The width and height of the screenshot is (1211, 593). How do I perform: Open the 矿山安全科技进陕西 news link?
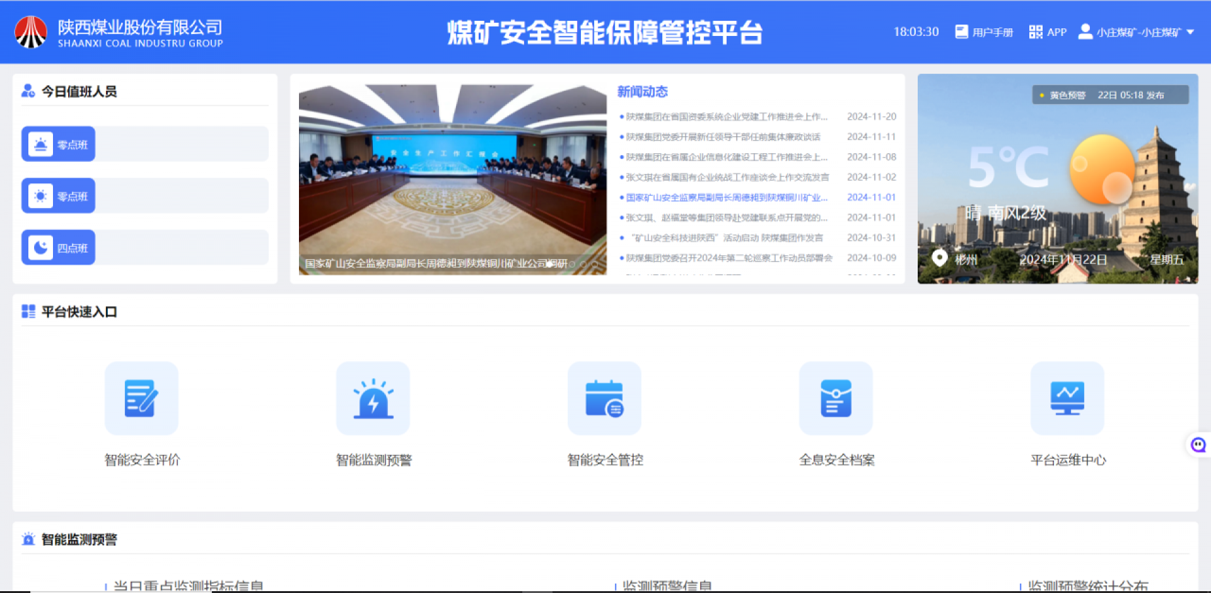(727, 238)
